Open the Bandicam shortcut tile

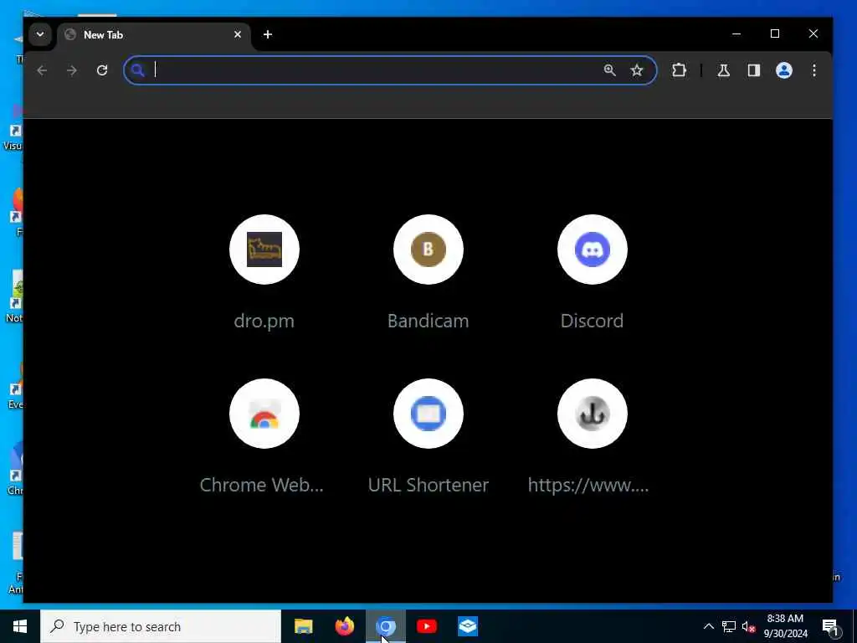pyautogui.click(x=428, y=249)
